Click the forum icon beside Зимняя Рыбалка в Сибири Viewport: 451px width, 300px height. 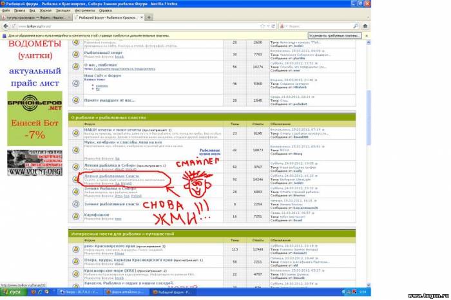[x=76, y=191]
